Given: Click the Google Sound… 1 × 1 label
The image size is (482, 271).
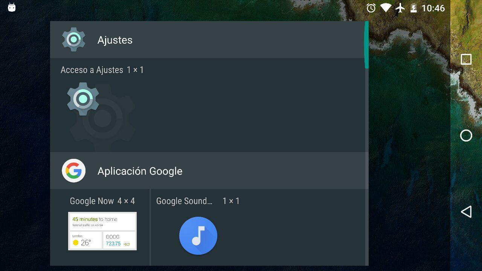Looking at the screenshot, I should click(198, 201).
